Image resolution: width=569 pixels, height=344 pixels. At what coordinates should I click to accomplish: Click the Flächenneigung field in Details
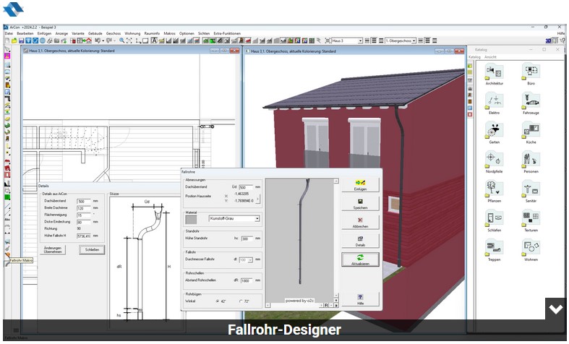point(83,215)
